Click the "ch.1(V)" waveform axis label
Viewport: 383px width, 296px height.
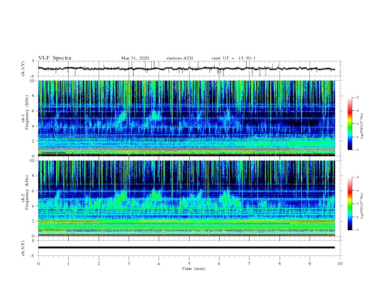[x=23, y=69]
